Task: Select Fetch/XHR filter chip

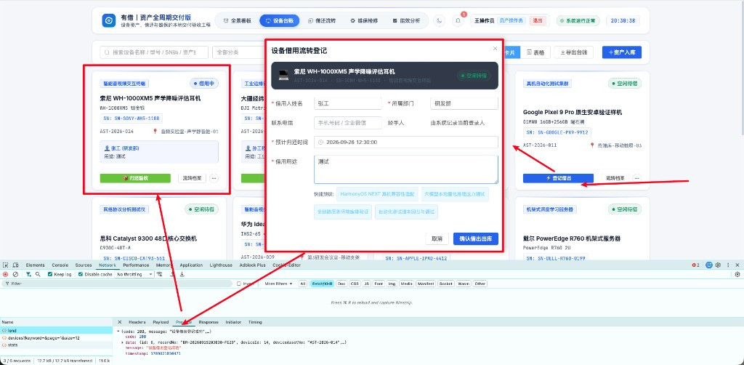Action: [x=322, y=284]
